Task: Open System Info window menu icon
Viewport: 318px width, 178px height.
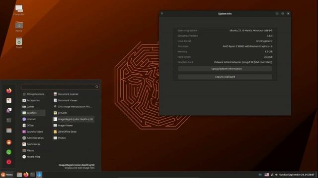Action: [x=162, y=13]
